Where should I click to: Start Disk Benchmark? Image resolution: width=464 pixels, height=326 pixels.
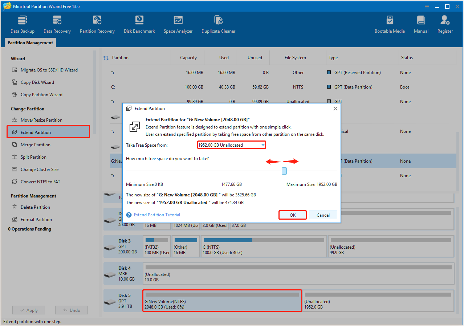pos(139,24)
